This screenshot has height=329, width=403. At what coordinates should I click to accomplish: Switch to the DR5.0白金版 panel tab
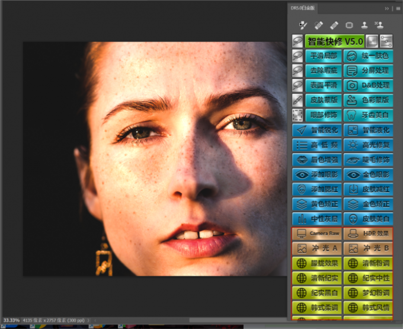(x=303, y=8)
